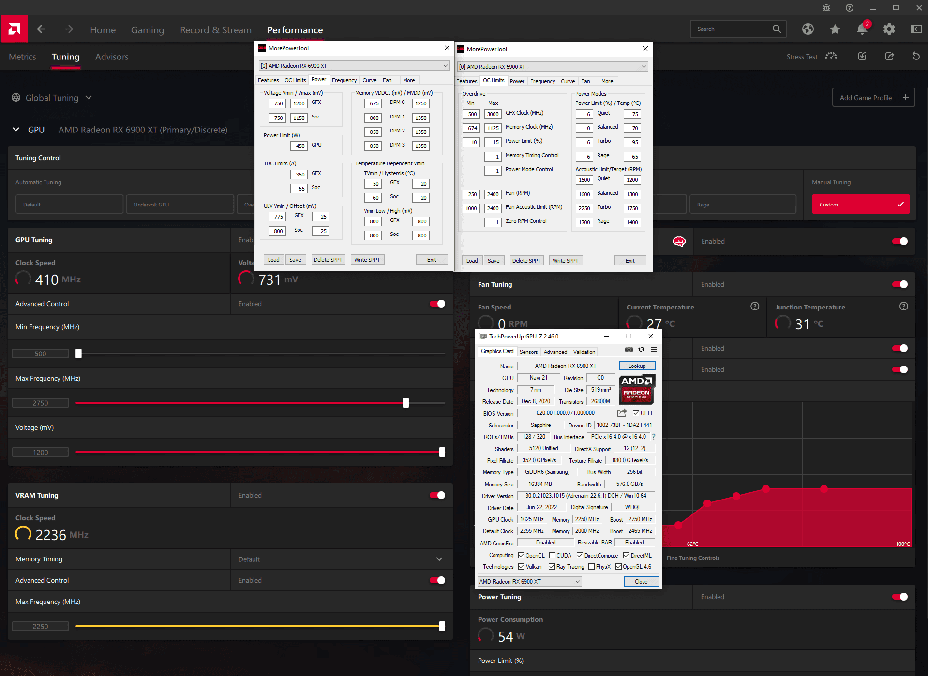The height and width of the screenshot is (676, 928).
Task: Click the export profile icon
Action: 889,56
